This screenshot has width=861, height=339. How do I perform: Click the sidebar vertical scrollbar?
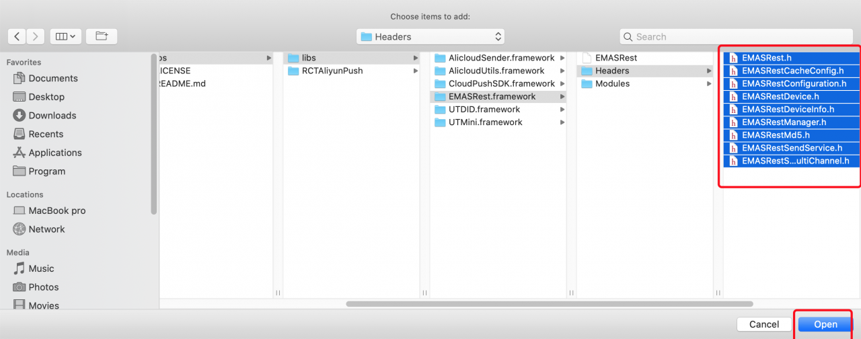(x=154, y=135)
